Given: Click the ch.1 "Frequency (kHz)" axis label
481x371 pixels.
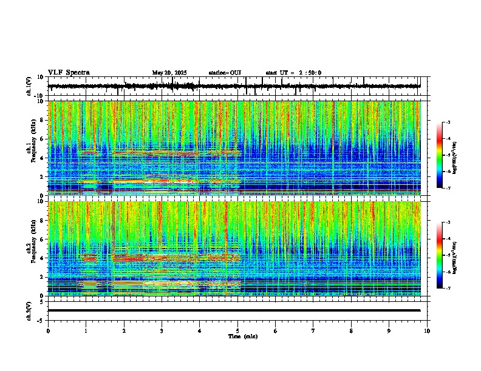Looking at the screenshot, I should click(33, 141).
